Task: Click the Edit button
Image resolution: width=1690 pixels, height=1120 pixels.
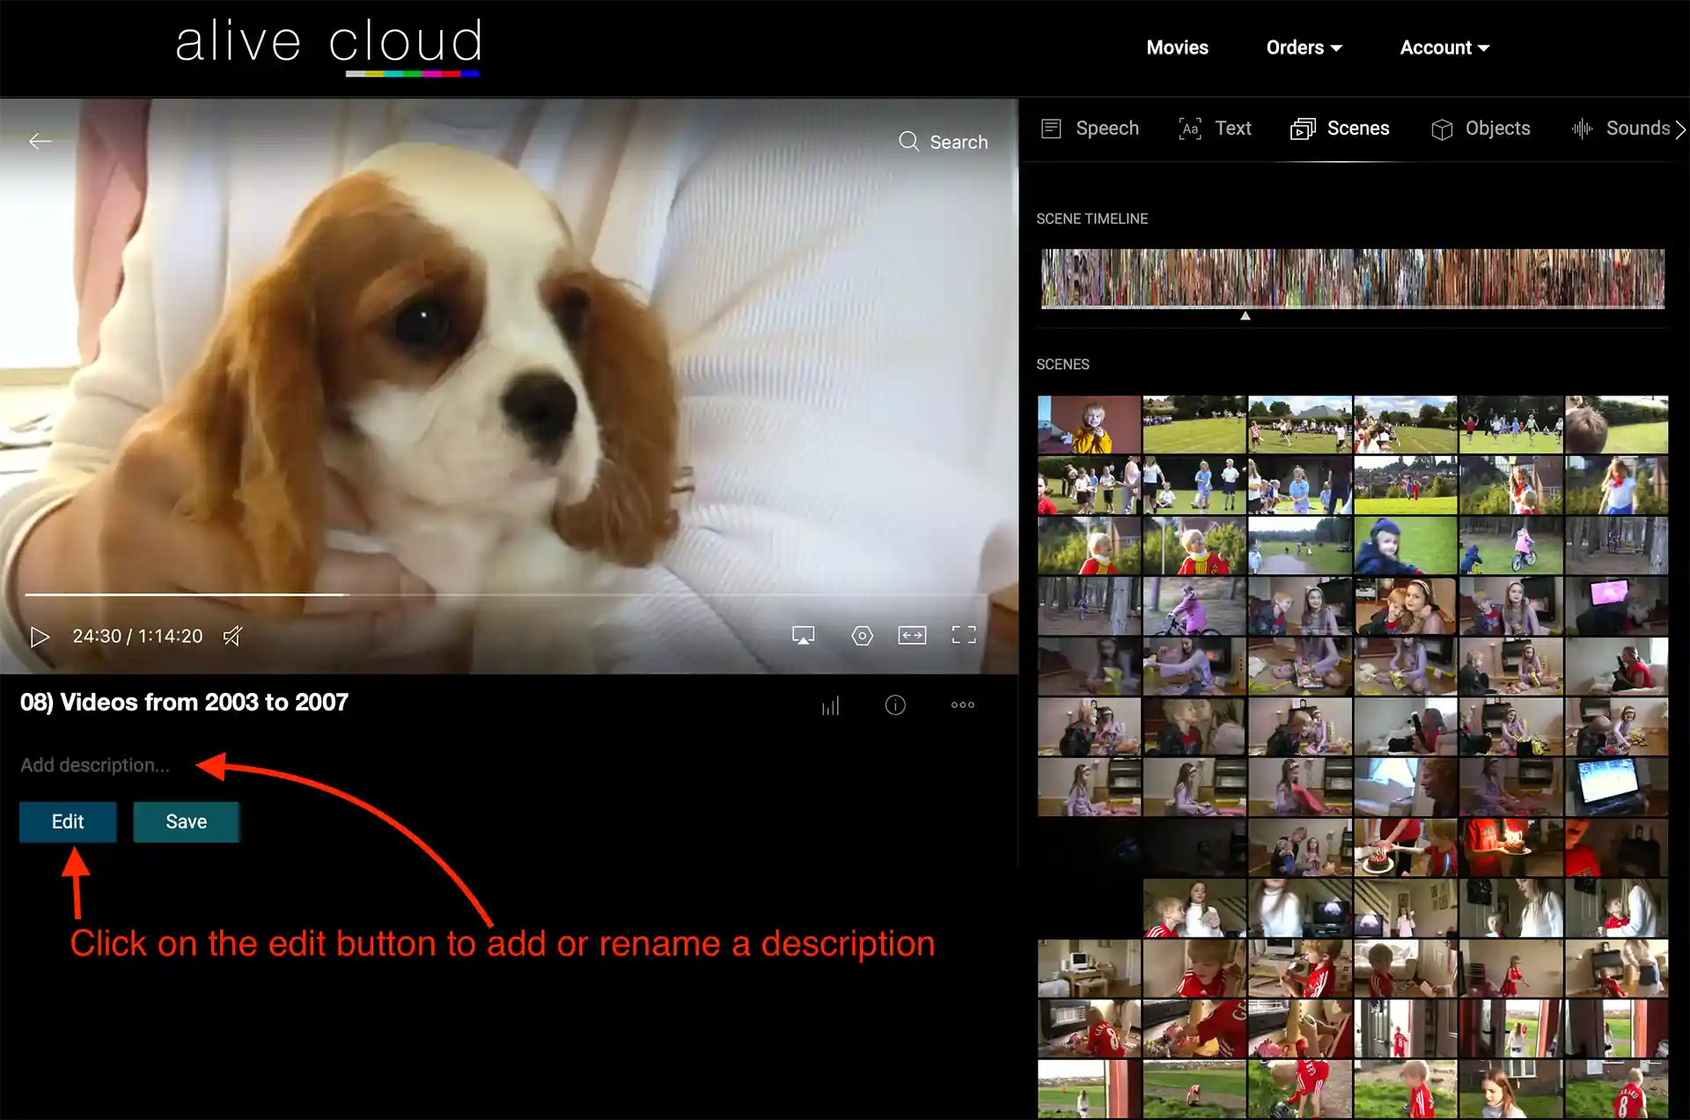Action: pos(68,822)
